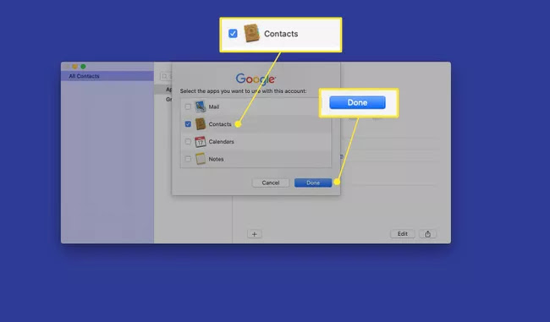The image size is (550, 322).
Task: Uncheck the Contacts checkbox in the dialog
Action: [188, 124]
